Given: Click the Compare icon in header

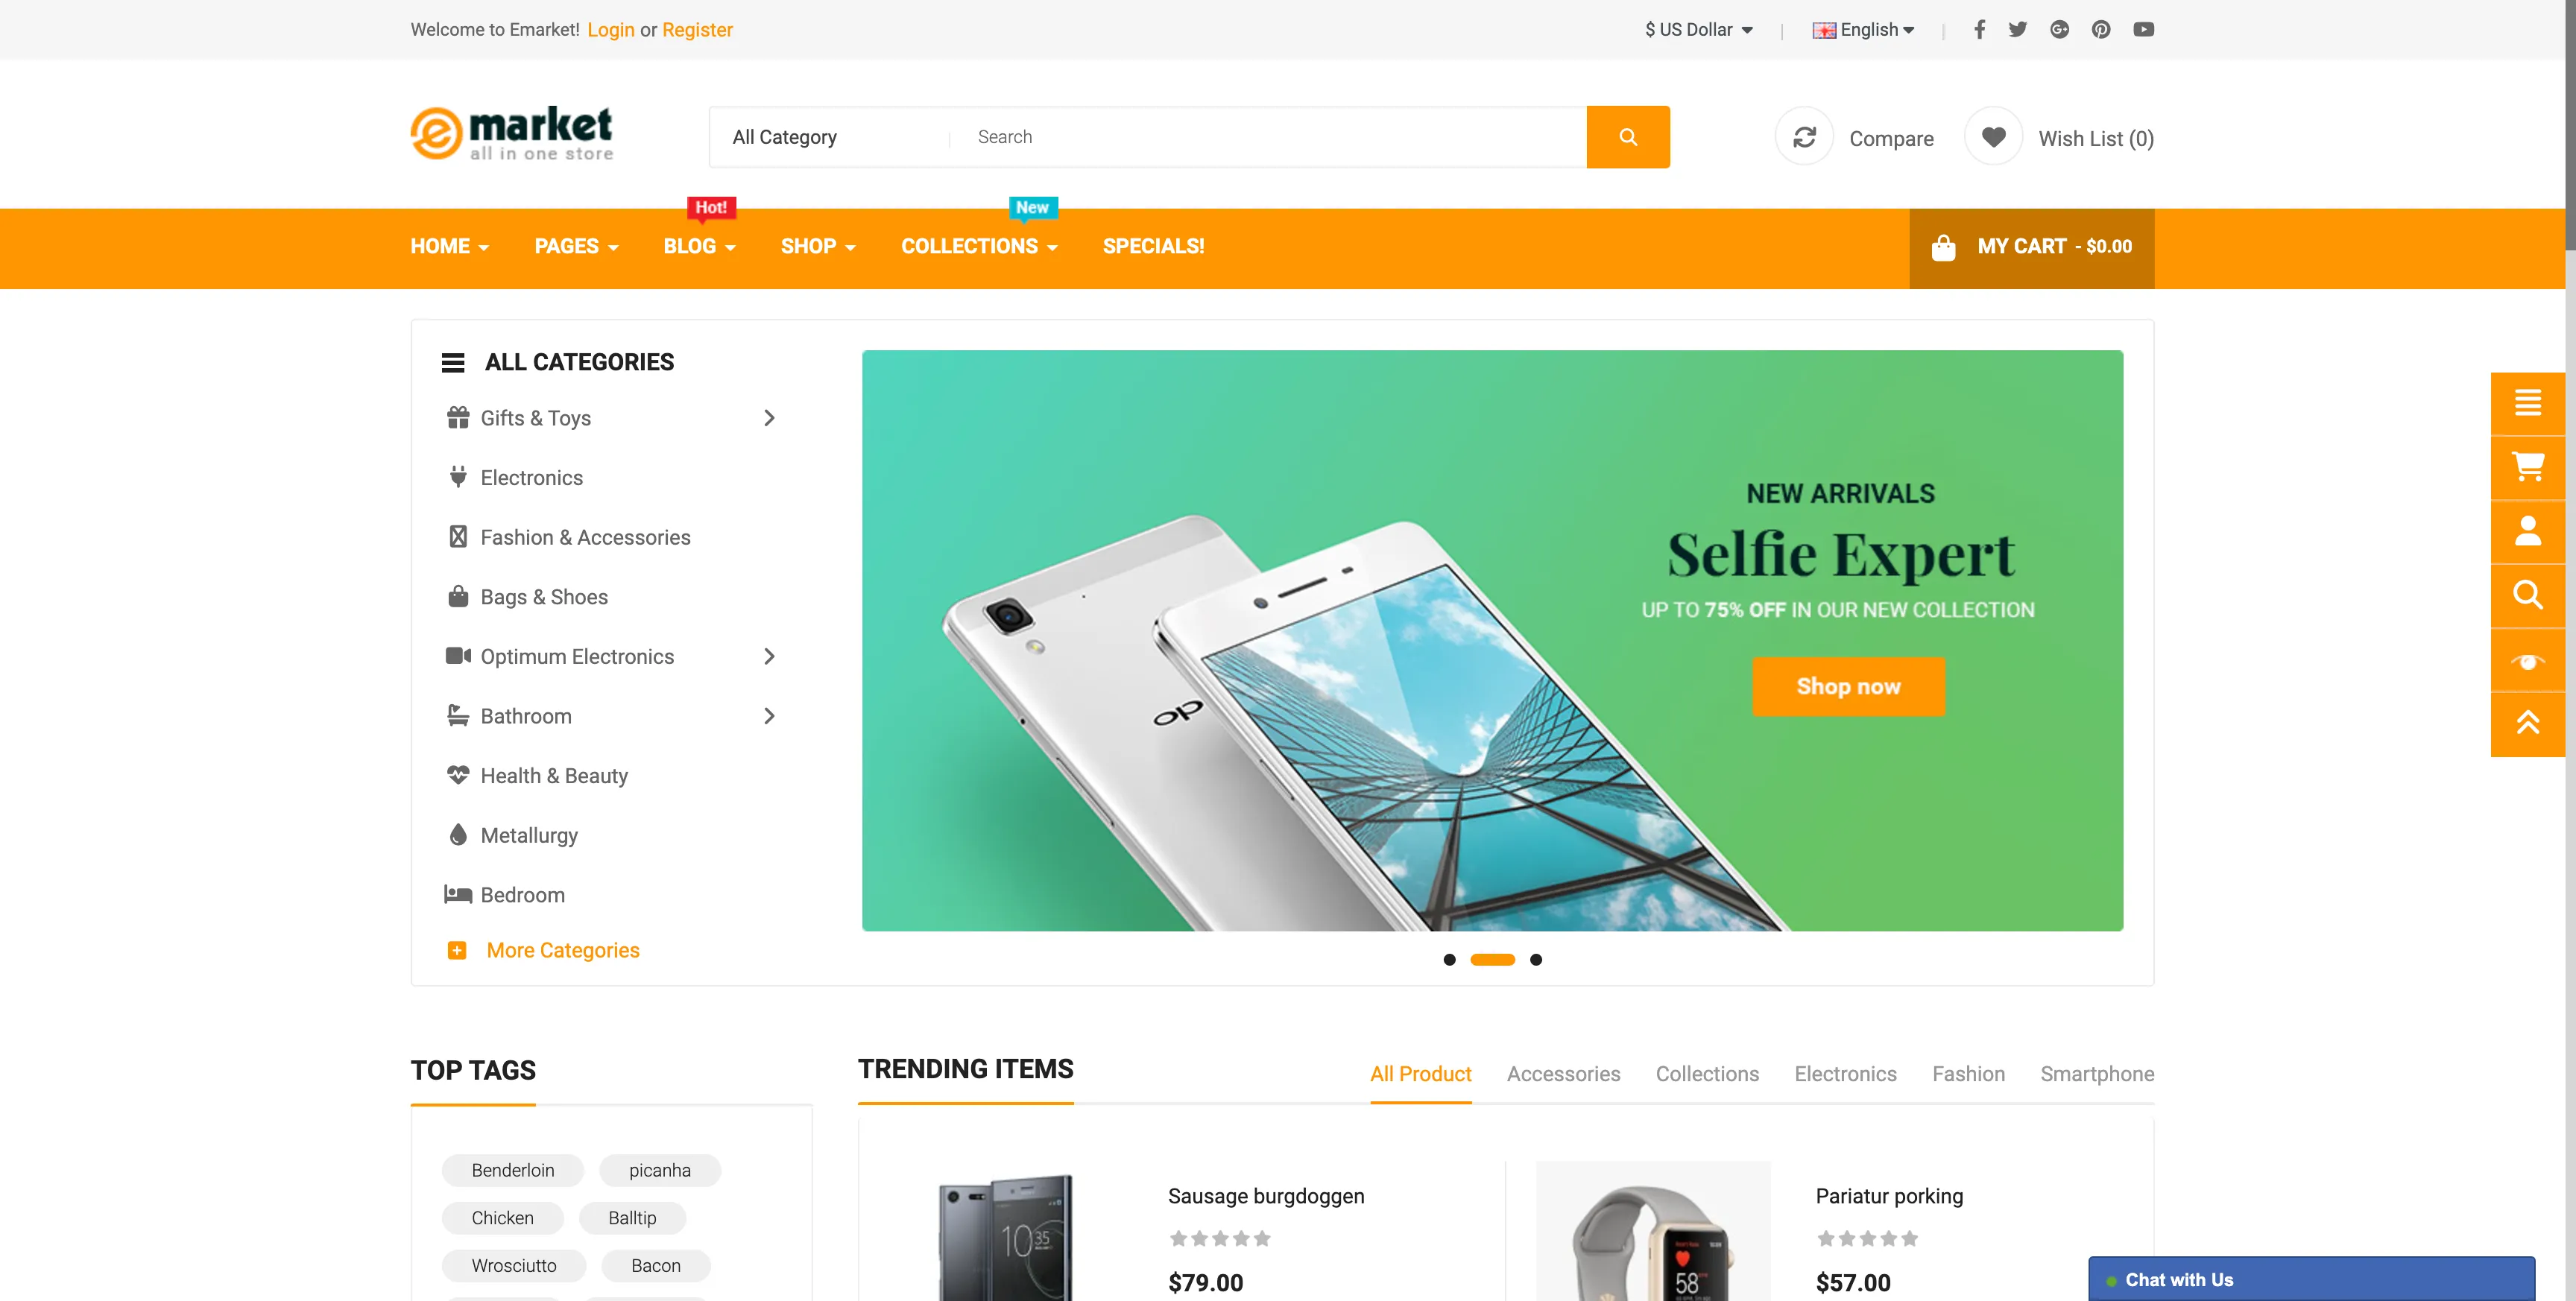Looking at the screenshot, I should (1806, 136).
